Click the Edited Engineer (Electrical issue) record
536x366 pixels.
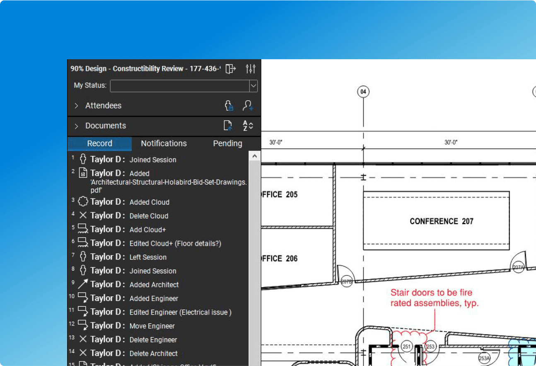point(180,312)
